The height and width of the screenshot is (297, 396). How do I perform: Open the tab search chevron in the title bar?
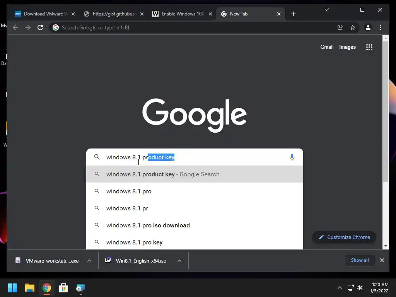point(326,10)
